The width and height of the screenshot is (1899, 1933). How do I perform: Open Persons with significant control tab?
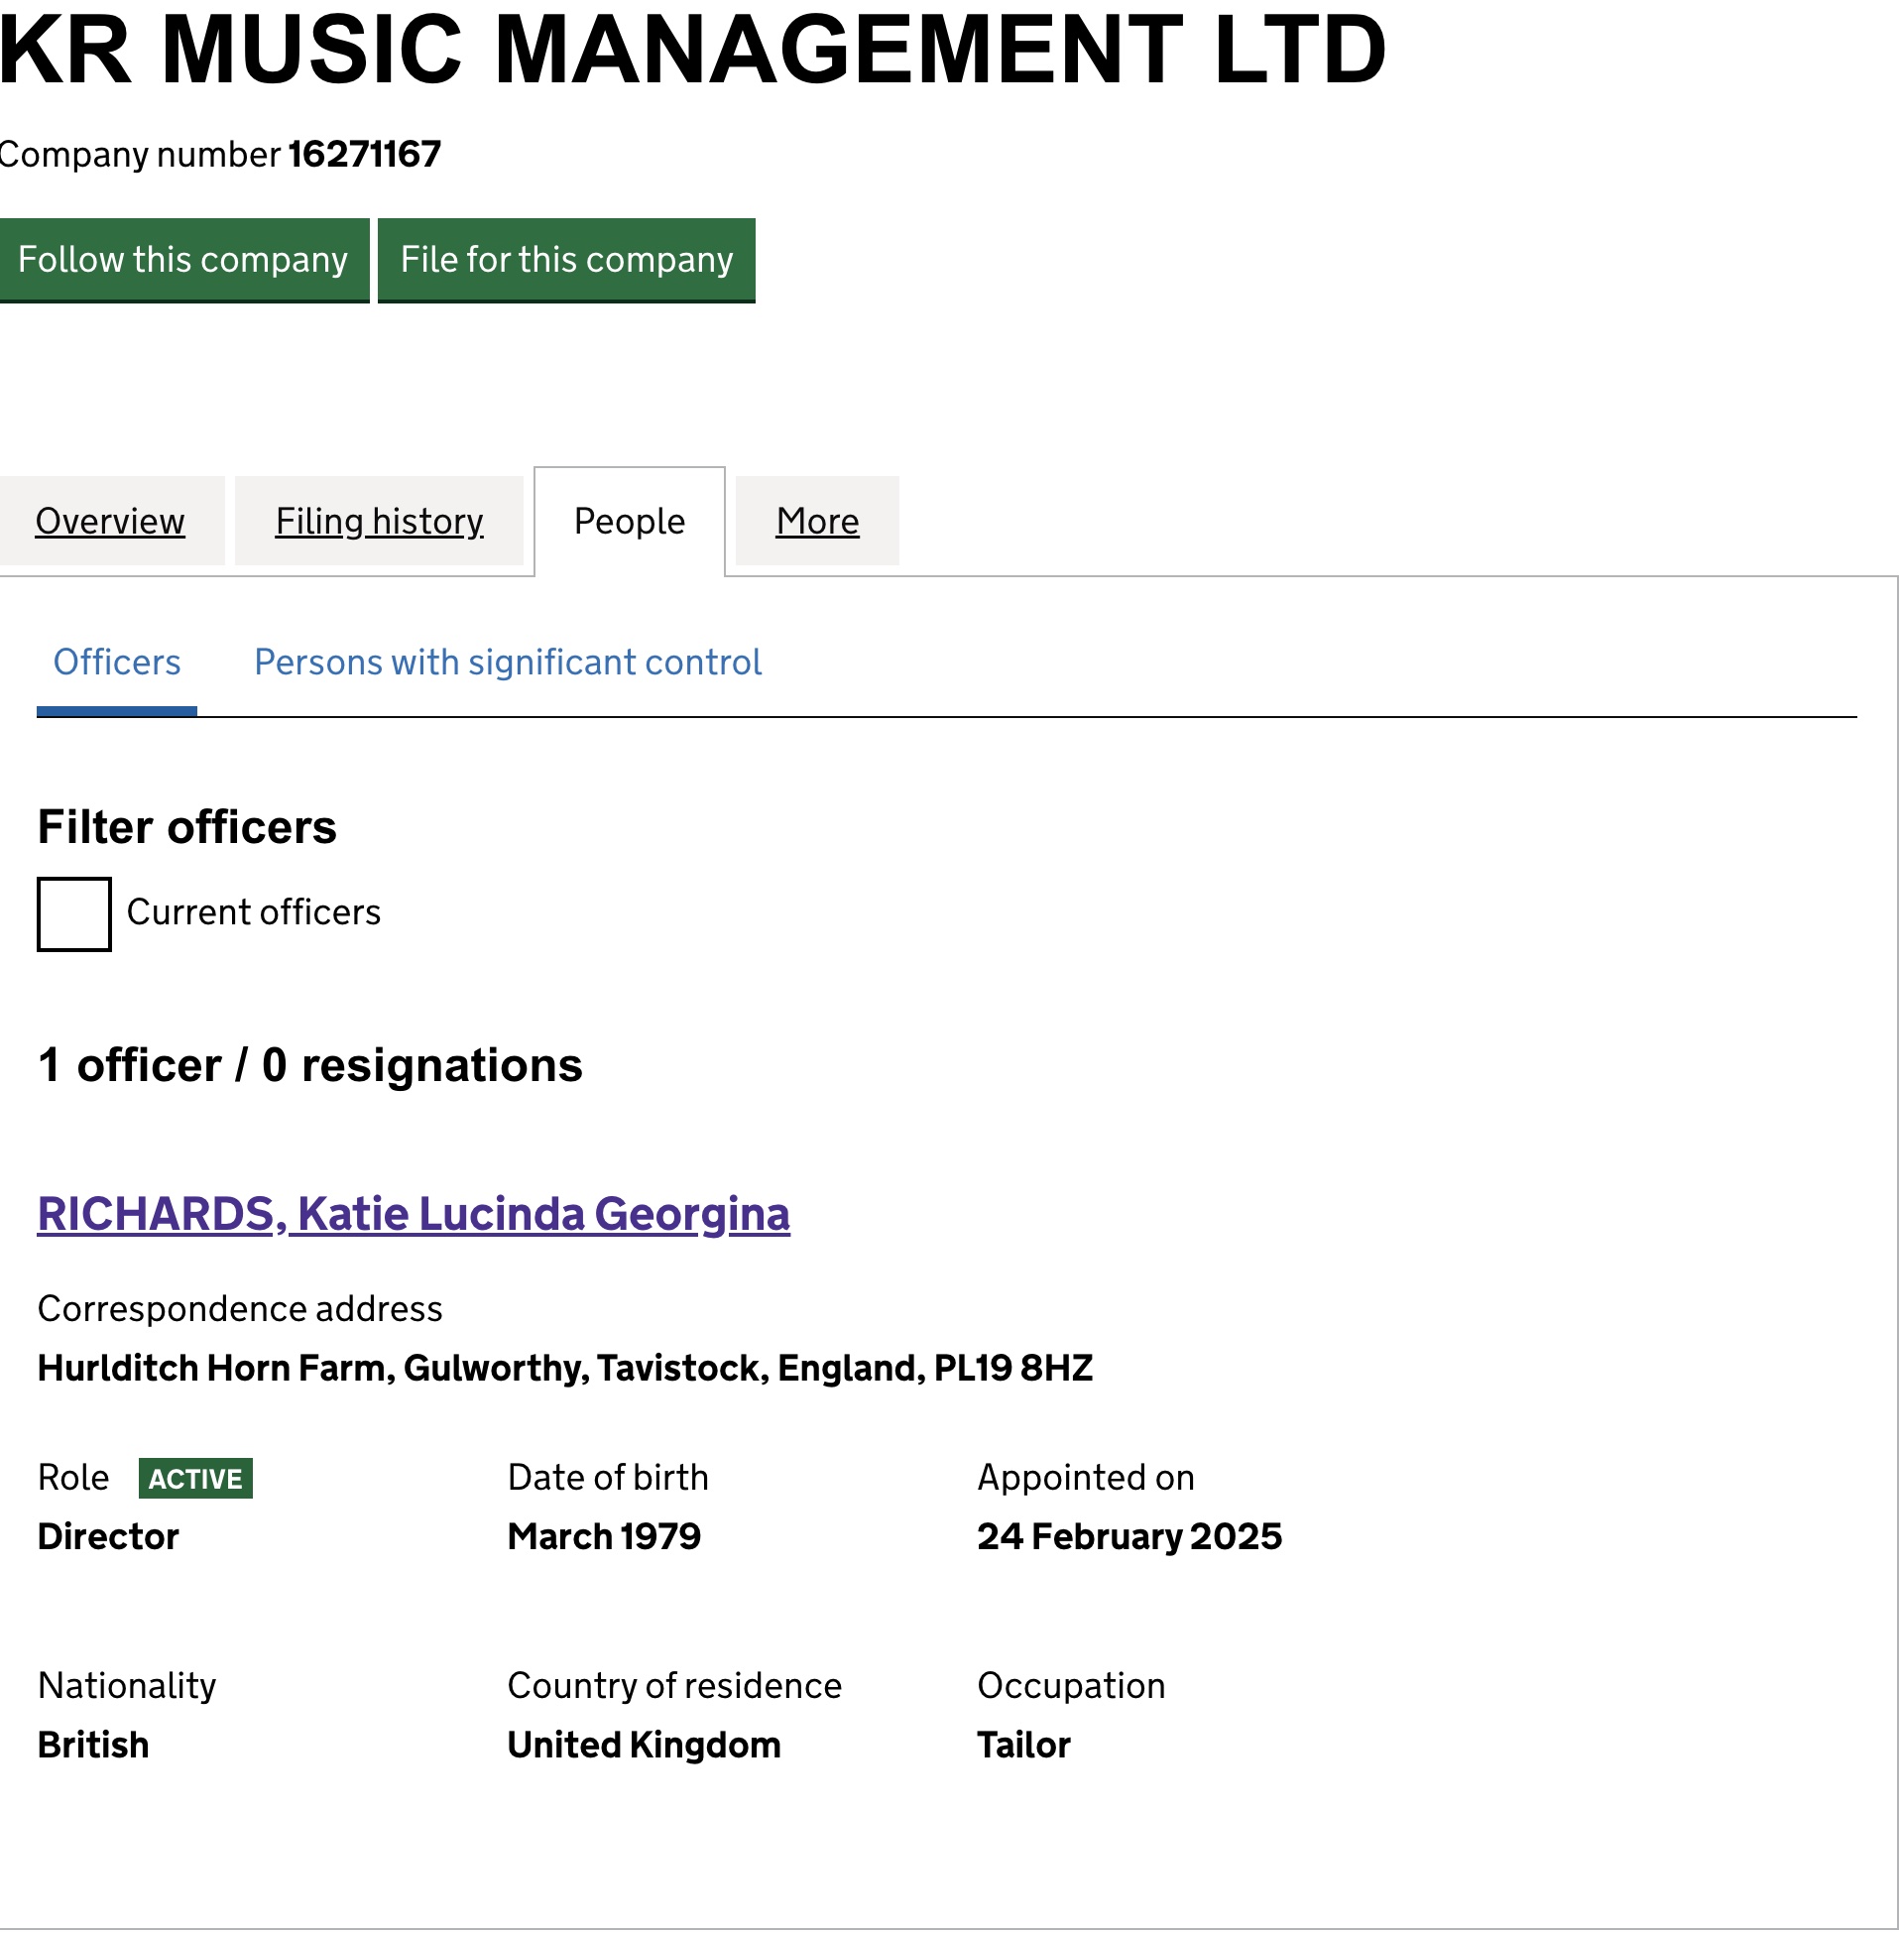click(x=508, y=663)
